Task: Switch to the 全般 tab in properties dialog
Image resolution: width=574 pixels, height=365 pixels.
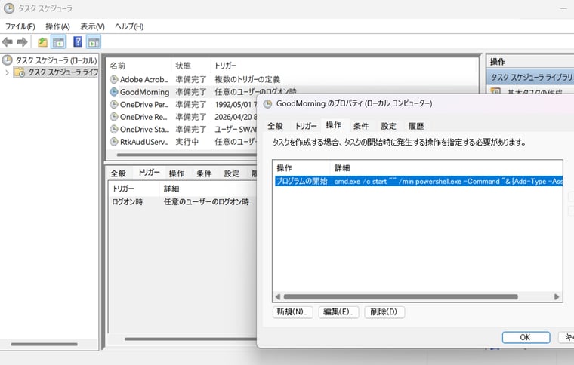Action: pos(275,126)
